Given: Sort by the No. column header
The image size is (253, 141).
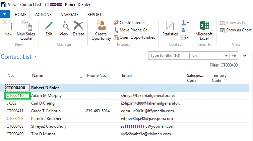Looking at the screenshot, I should pyautogui.click(x=11, y=75).
